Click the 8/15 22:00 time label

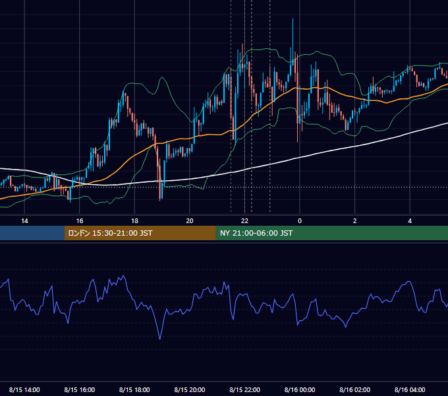245,389
